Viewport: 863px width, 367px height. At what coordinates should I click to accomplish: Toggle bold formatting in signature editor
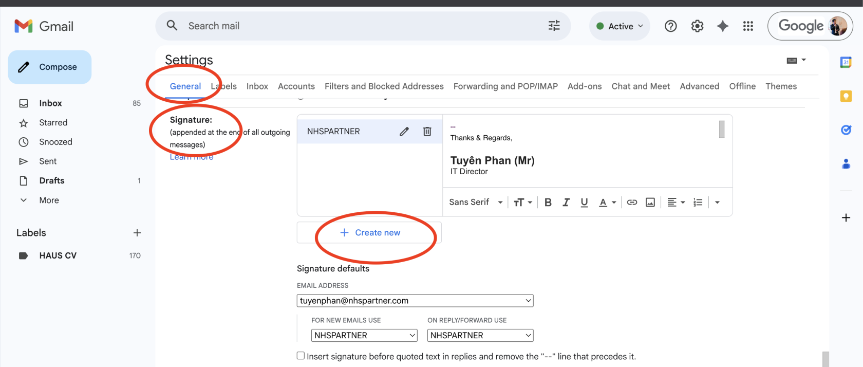click(548, 203)
